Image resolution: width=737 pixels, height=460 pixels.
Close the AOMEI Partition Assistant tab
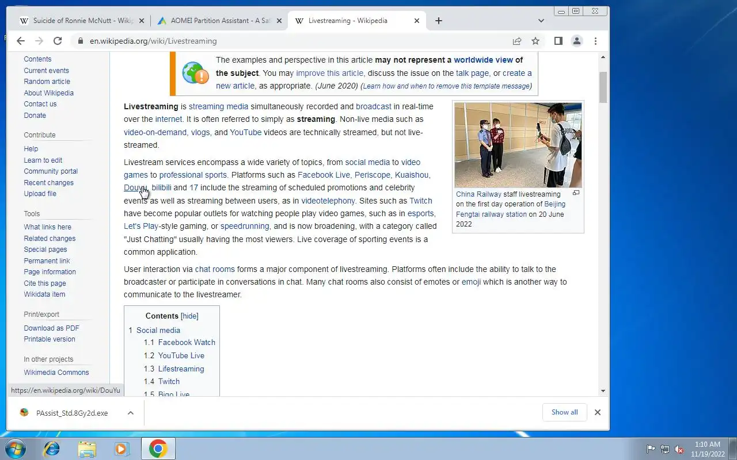pyautogui.click(x=279, y=21)
